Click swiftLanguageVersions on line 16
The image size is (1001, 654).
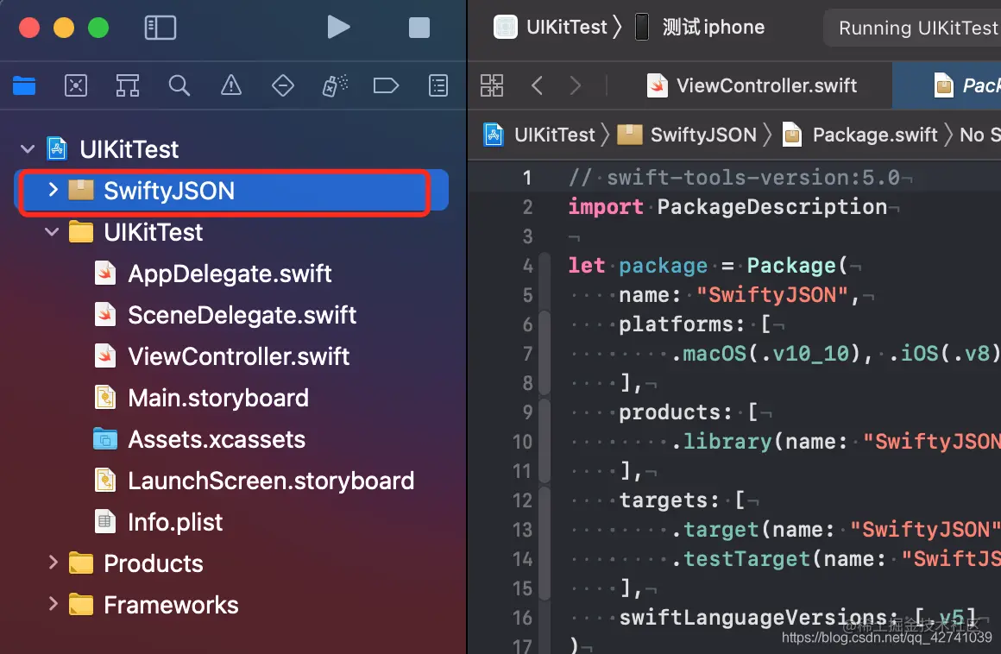tap(752, 618)
